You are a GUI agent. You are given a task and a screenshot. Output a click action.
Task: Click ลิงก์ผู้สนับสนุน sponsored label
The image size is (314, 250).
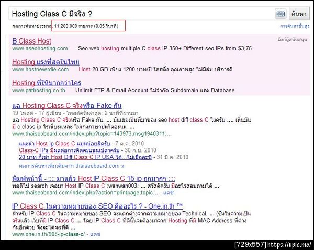292,40
